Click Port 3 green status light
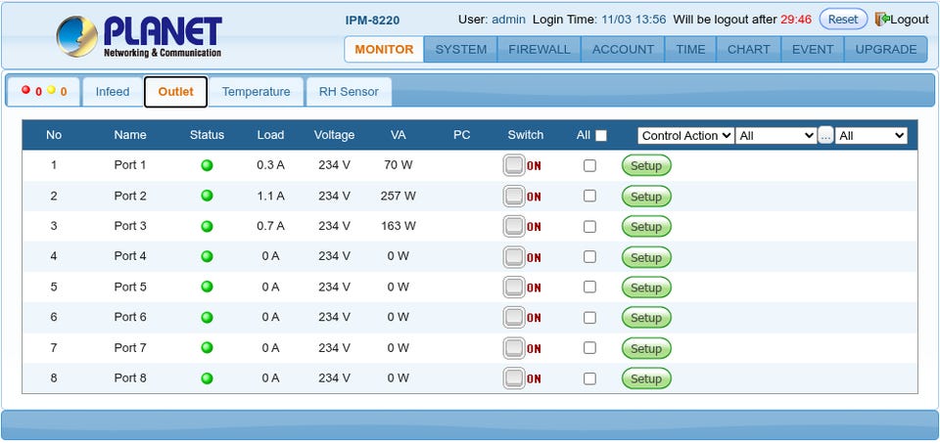 pos(207,226)
